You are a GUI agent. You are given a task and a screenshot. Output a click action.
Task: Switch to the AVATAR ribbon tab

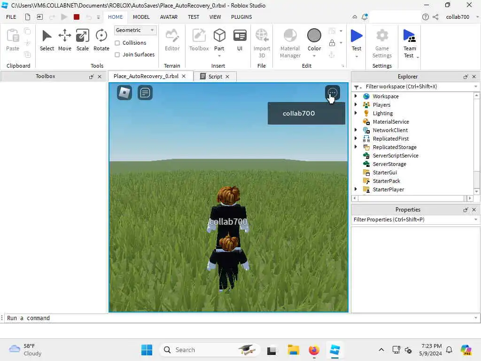pos(169,17)
